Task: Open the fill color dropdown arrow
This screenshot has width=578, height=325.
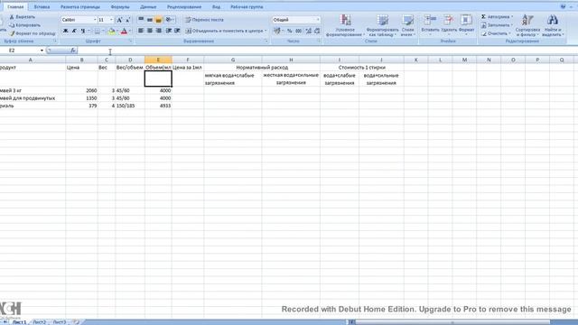Action: click(117, 32)
